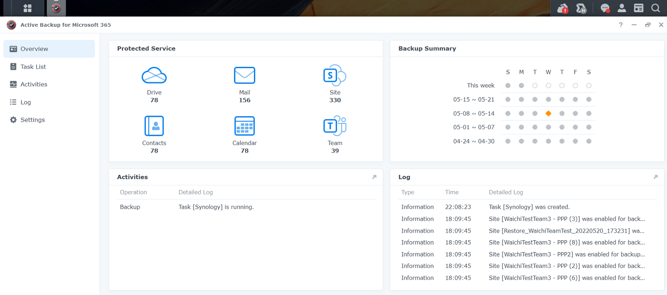Select the Backup activity row
Screen dimensions: 667x295
(246, 207)
